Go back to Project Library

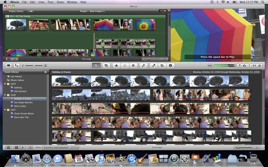tap(15, 11)
